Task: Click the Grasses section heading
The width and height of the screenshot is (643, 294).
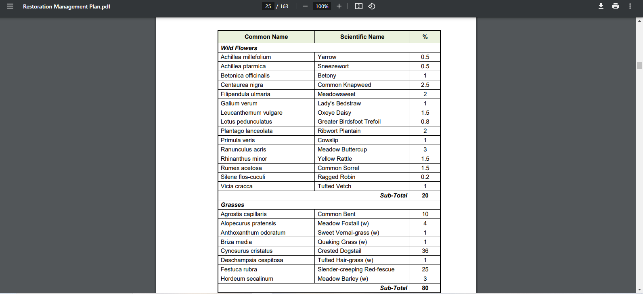Action: (232, 205)
